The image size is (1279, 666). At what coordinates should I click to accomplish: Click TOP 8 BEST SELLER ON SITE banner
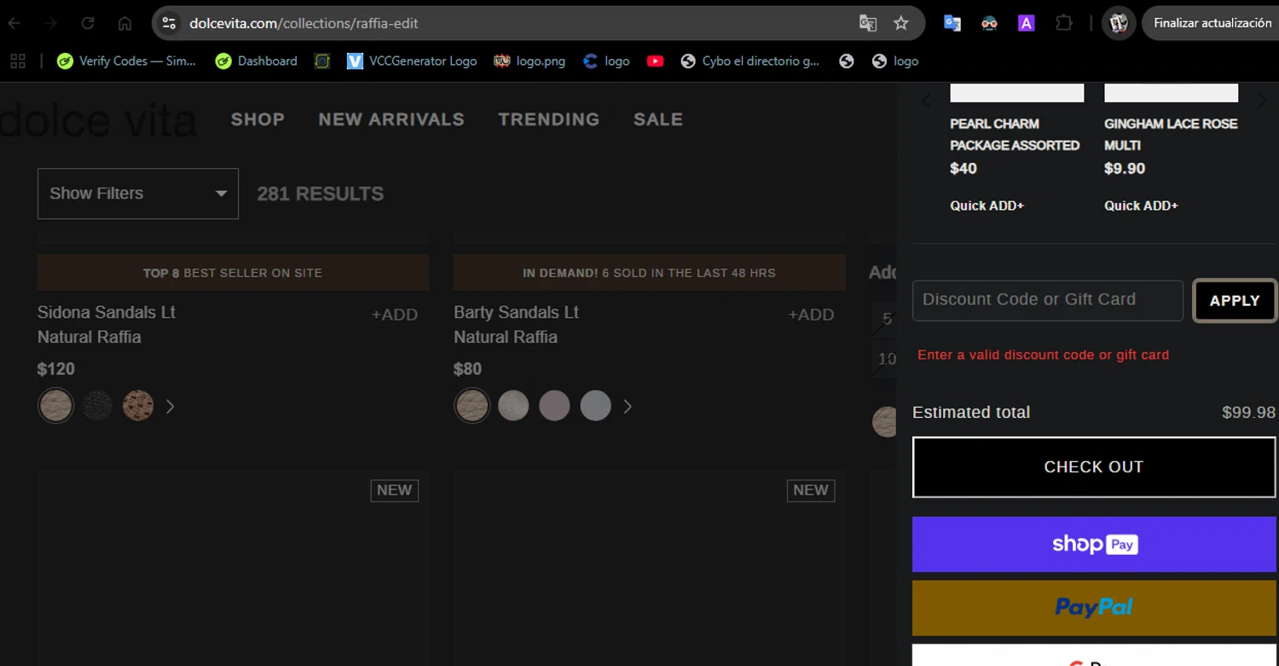tap(233, 273)
